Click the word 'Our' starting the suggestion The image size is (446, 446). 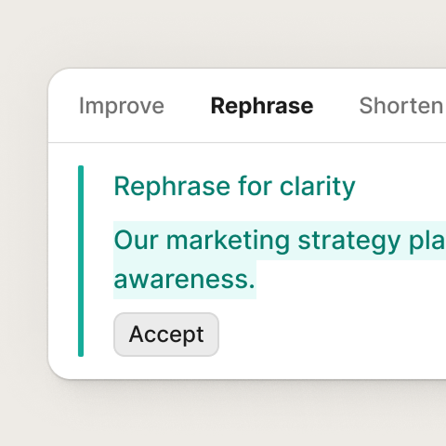coord(136,241)
